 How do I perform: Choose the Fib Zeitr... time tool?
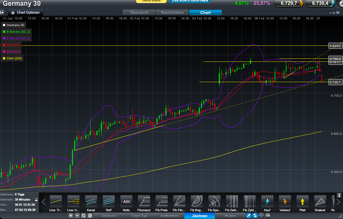[232, 201]
